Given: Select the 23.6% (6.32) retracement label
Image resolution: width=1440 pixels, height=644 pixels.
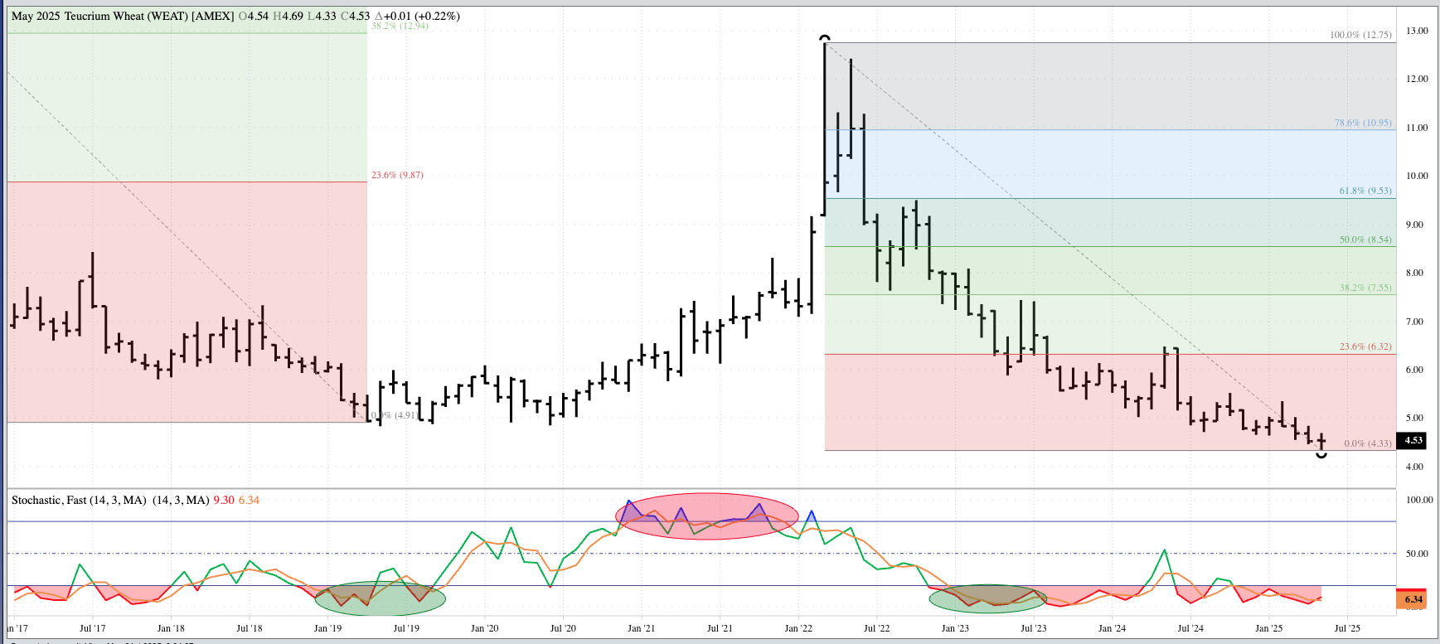Looking at the screenshot, I should [1365, 346].
